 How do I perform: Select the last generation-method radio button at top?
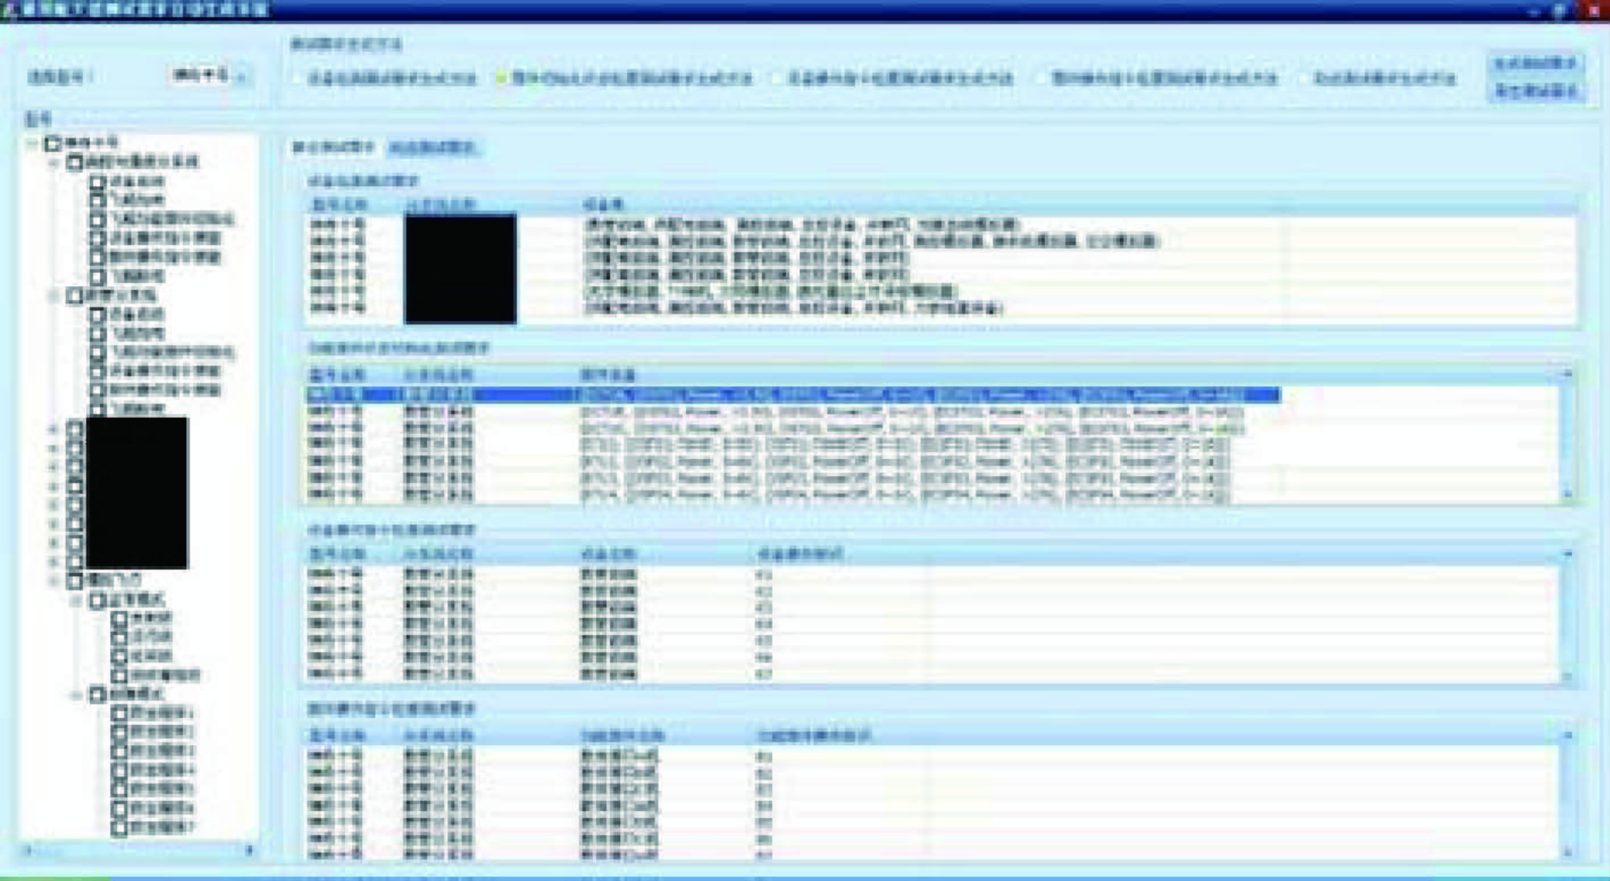pyautogui.click(x=1305, y=79)
